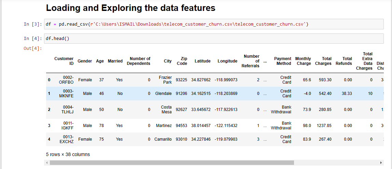Click longitude value -118.203869

[226, 94]
